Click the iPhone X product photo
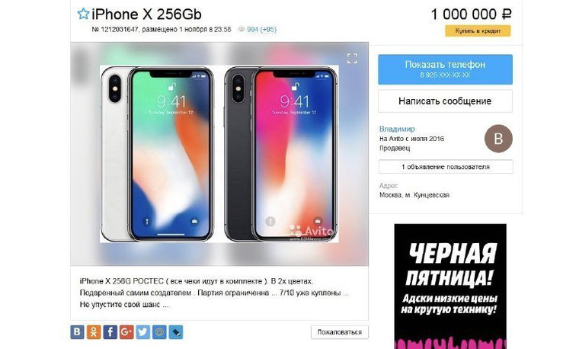579x349 pixels. [219, 154]
